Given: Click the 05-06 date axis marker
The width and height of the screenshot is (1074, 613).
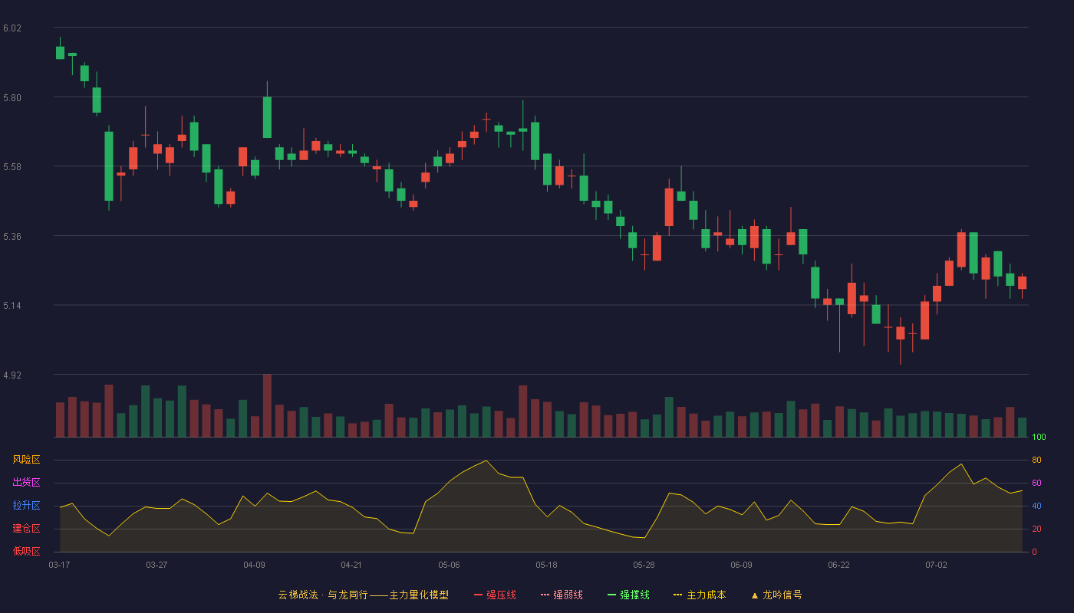Looking at the screenshot, I should click(449, 565).
